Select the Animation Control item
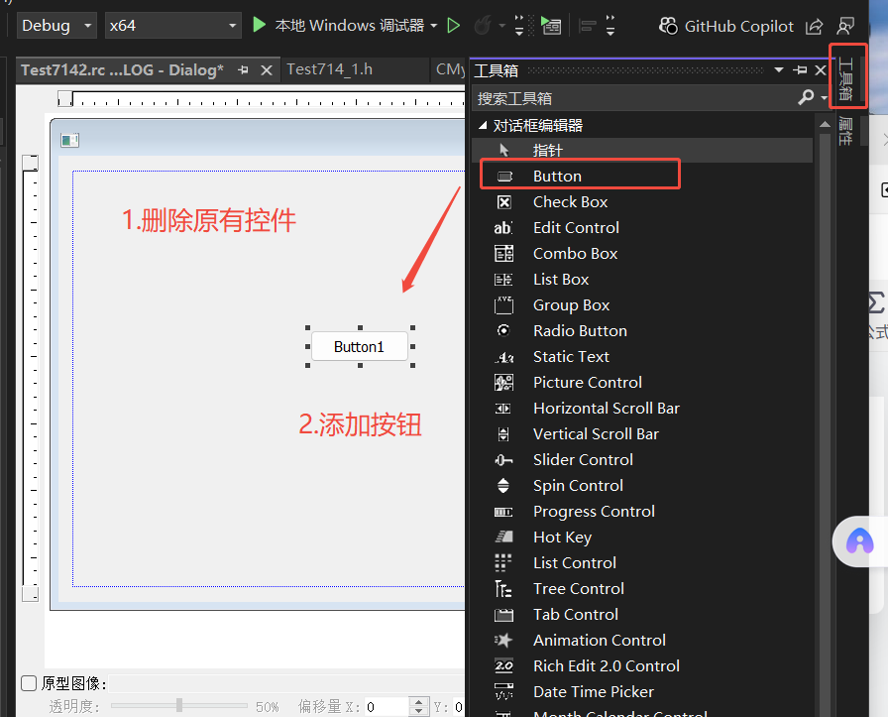This screenshot has width=888, height=717. (641, 640)
